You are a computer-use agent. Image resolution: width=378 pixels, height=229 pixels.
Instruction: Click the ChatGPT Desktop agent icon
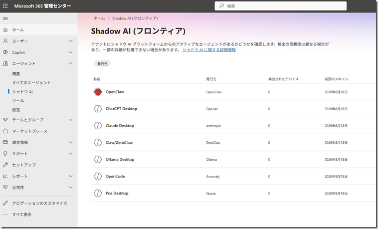[x=98, y=109]
